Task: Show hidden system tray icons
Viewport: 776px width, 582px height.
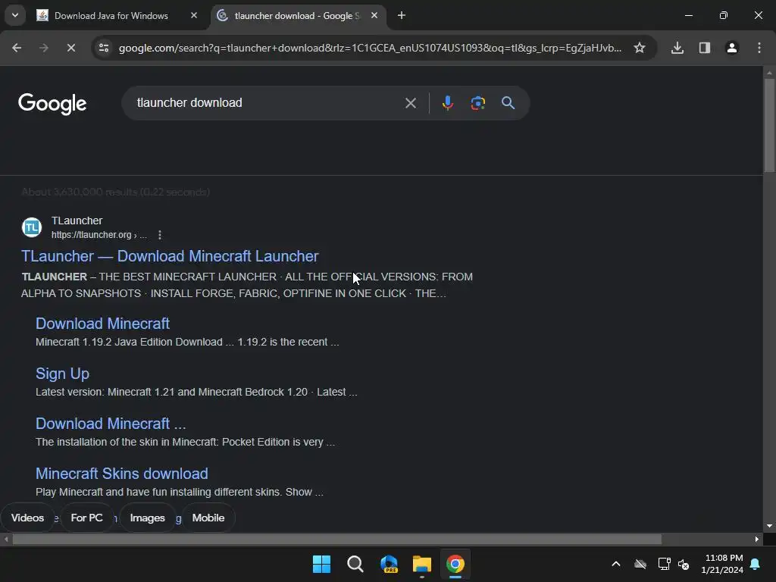Action: [616, 564]
